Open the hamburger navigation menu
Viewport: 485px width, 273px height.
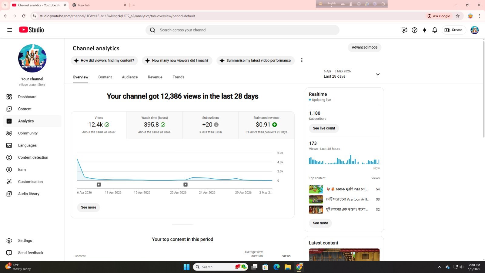coord(9,30)
